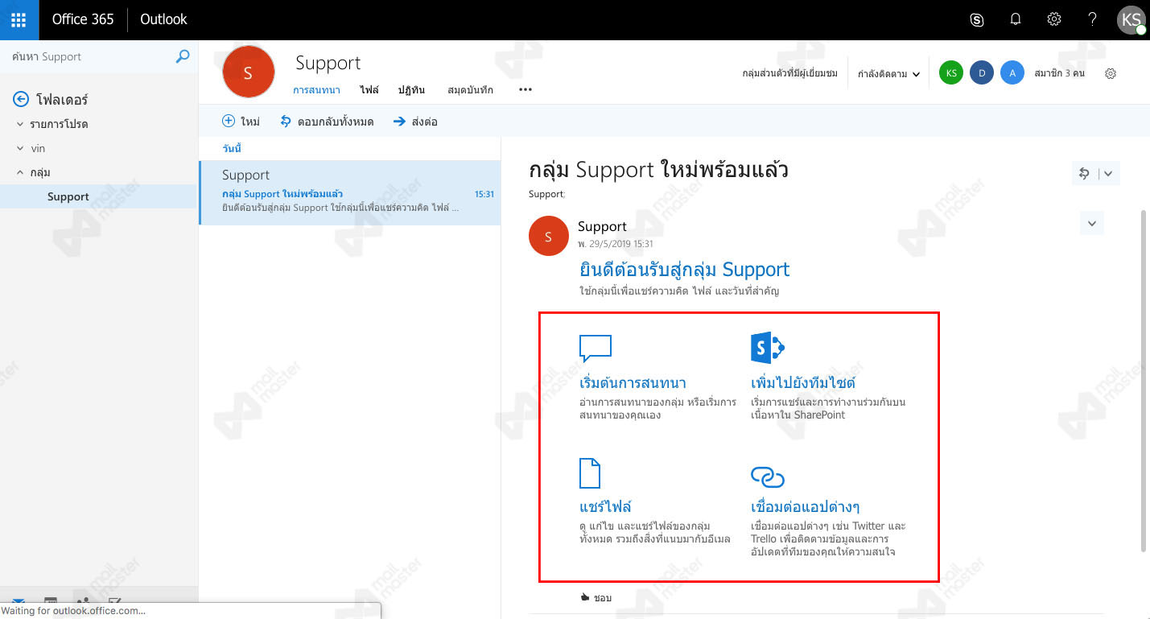This screenshot has width=1150, height=619.
Task: Click the Outlook app title
Action: [x=163, y=19]
